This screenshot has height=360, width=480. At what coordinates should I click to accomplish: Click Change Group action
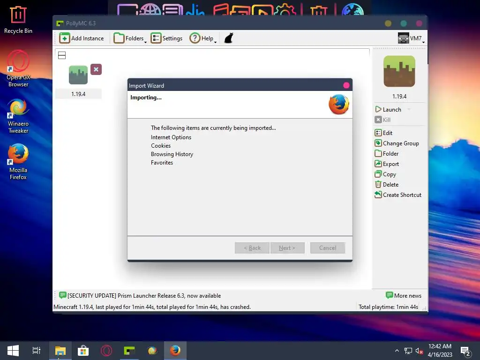397,143
